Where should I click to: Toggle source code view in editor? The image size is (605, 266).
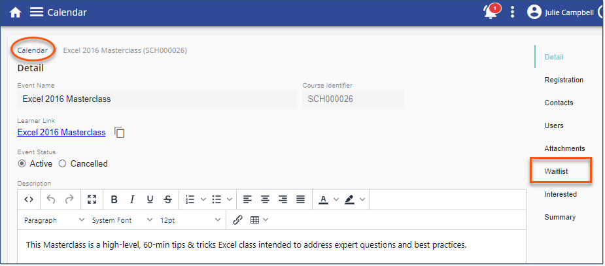click(x=29, y=199)
